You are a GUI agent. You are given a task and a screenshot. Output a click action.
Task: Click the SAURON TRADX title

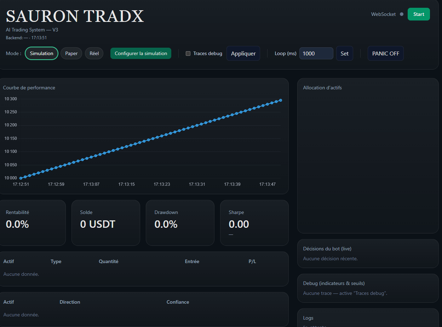pyautogui.click(x=75, y=16)
